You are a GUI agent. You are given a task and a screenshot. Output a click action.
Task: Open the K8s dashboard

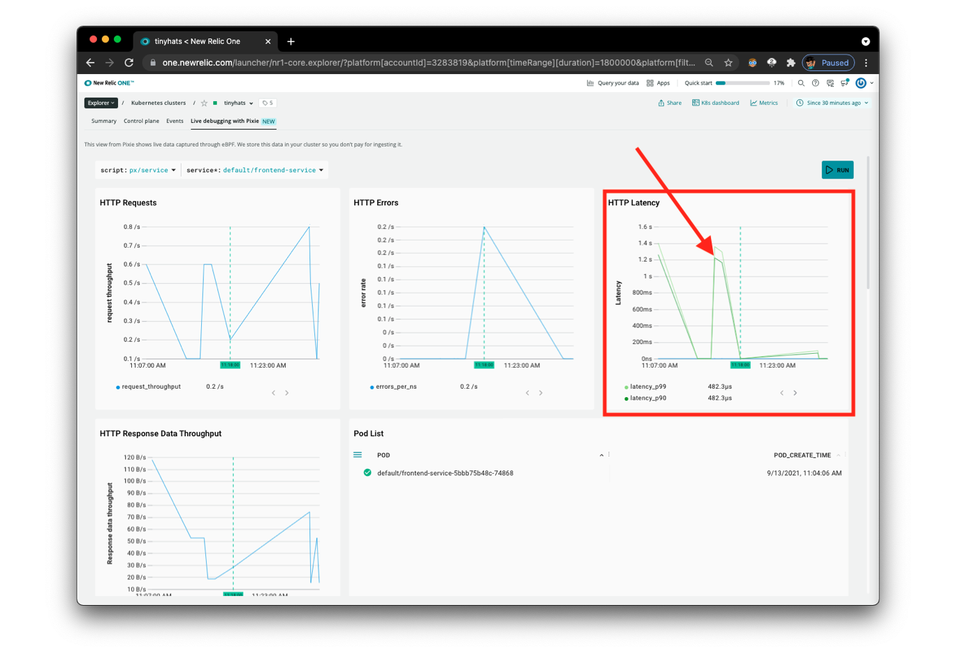tap(715, 103)
